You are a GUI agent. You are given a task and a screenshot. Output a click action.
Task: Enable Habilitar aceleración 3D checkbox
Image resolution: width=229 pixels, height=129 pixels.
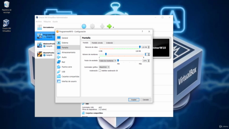point(100,71)
